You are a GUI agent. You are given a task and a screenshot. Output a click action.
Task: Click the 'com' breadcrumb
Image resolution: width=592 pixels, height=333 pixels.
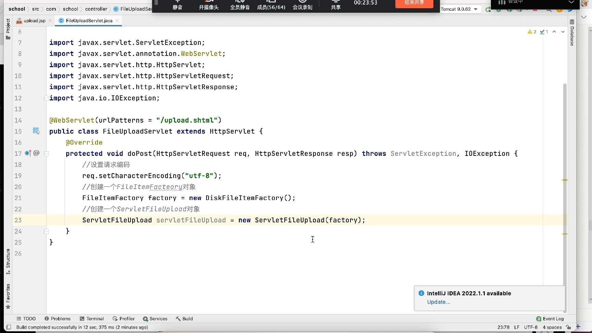pos(51,9)
